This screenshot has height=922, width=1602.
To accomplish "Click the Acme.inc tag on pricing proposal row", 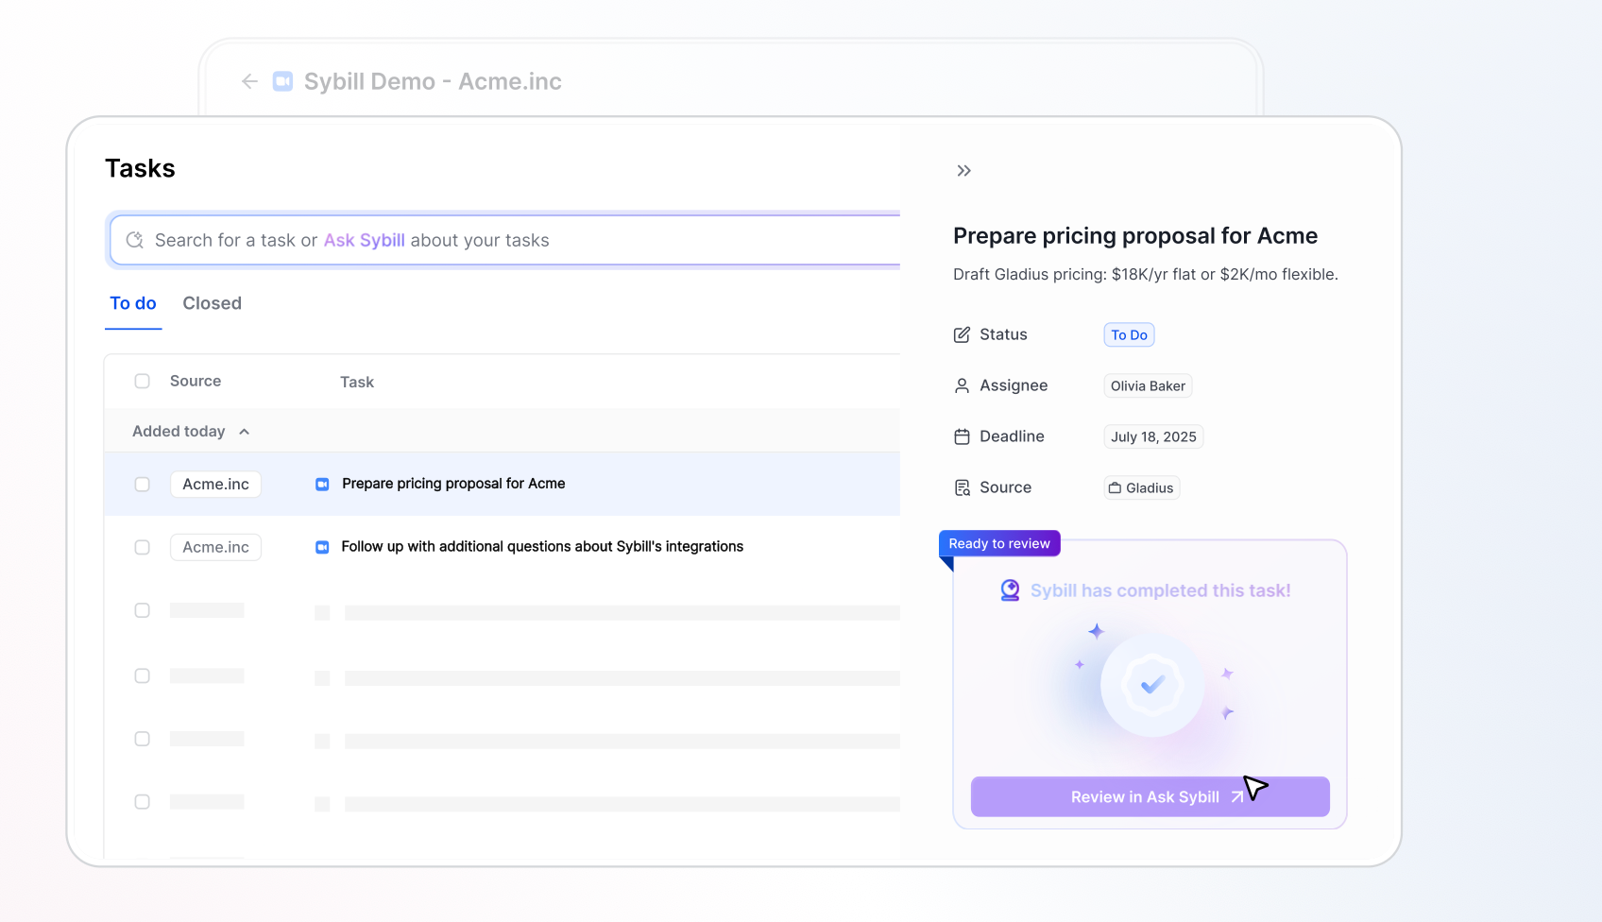I will (x=215, y=484).
